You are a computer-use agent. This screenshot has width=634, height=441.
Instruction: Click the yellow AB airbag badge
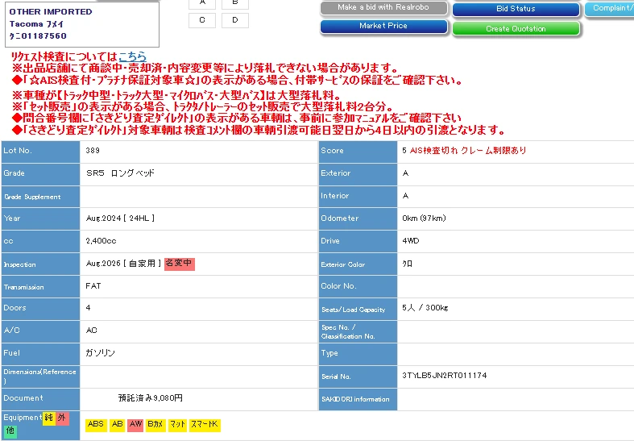[117, 424]
